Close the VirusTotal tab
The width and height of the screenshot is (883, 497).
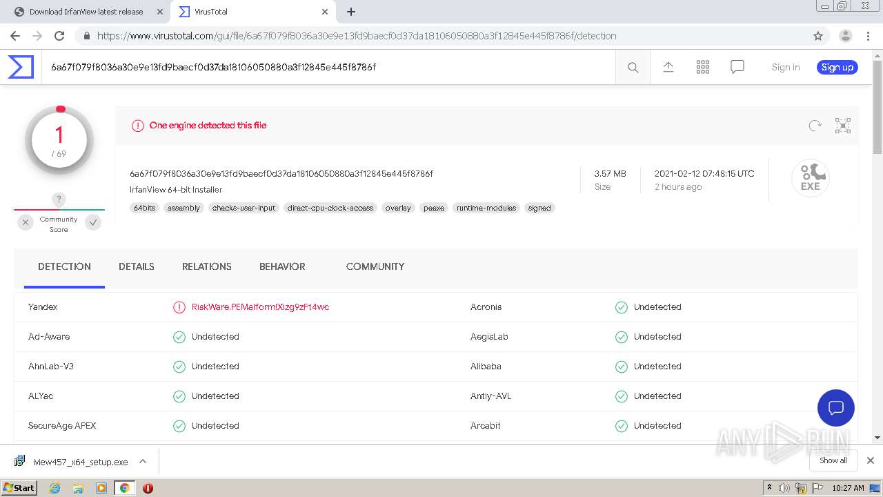click(x=325, y=12)
